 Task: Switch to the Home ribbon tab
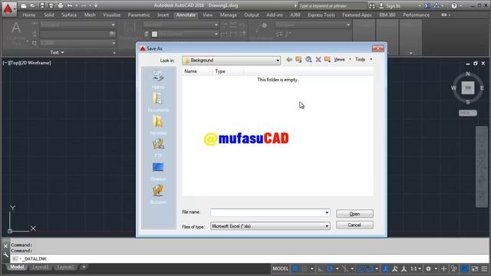click(x=29, y=15)
